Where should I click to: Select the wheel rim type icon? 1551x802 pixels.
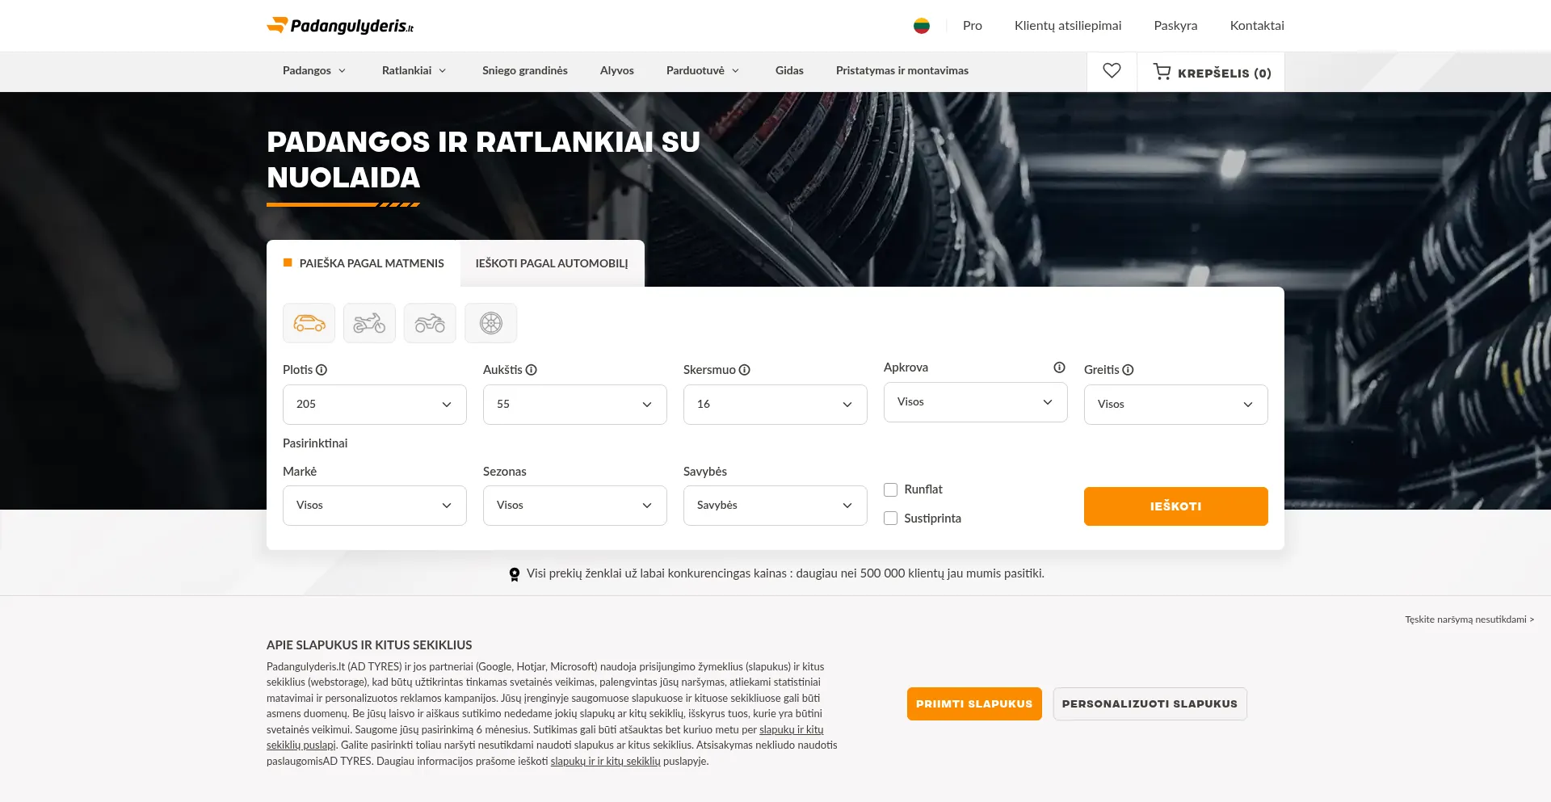[490, 323]
